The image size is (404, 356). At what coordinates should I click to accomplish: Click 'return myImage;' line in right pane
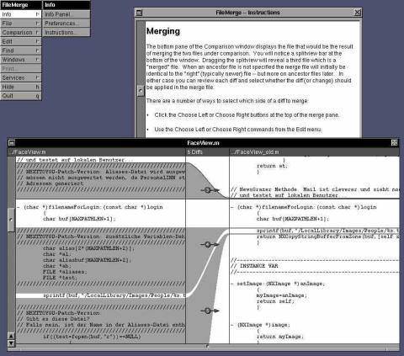click(x=279, y=337)
